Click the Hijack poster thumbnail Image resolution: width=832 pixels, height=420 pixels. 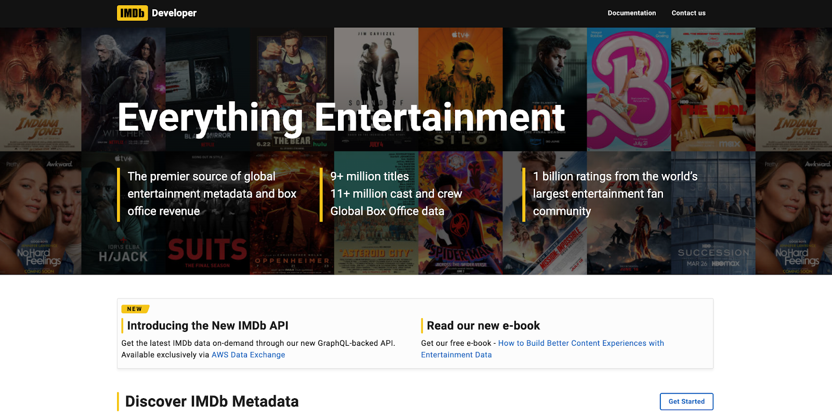(123, 213)
